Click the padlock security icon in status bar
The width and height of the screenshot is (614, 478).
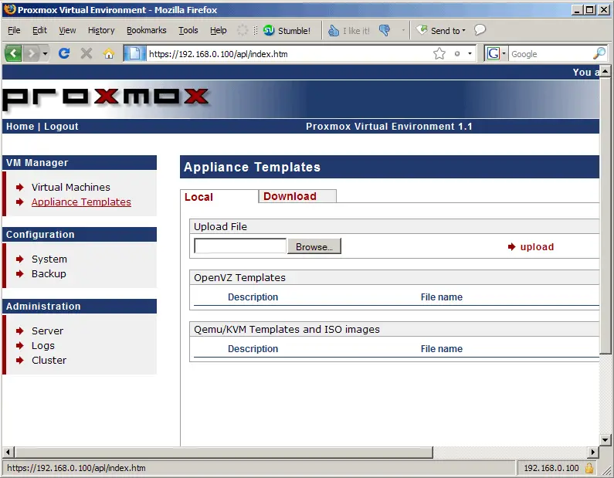(589, 468)
